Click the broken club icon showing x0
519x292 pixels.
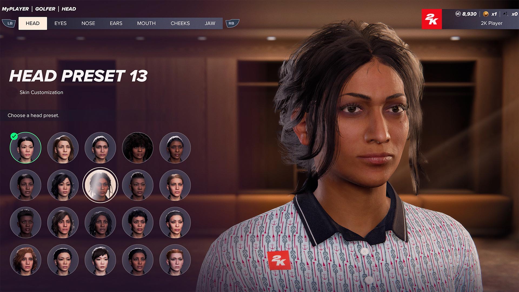pyautogui.click(x=506, y=14)
